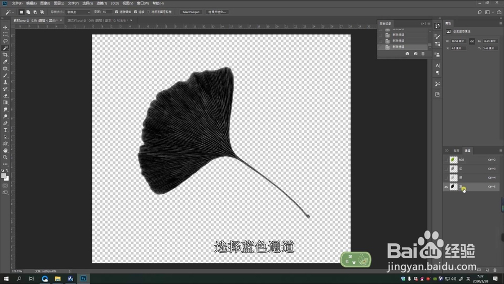
Task: Open Edit Toolbar ellipsis icon
Action: click(x=5, y=164)
